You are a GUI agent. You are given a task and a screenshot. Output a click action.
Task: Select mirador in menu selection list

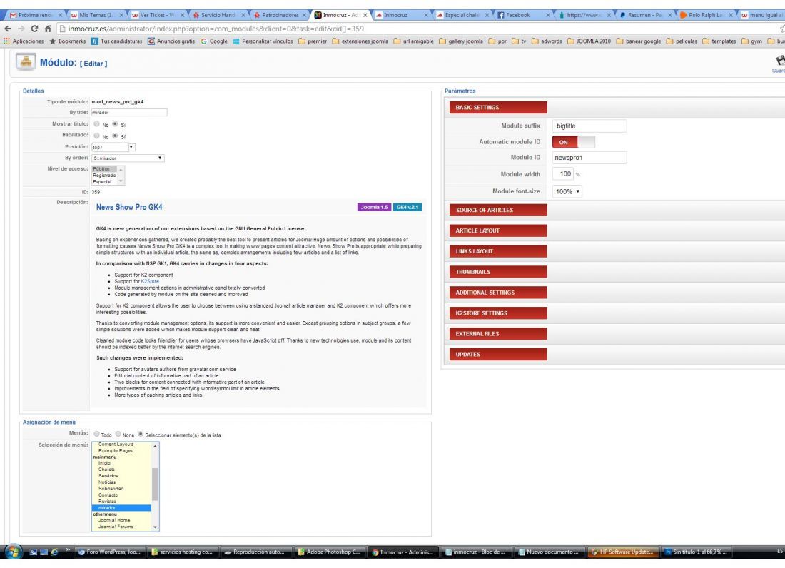pyautogui.click(x=121, y=508)
